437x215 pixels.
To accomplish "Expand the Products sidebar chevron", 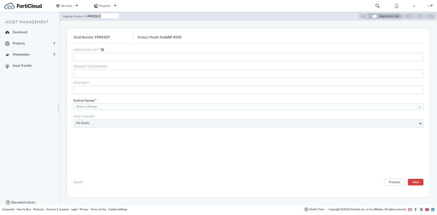I will 54,43.
